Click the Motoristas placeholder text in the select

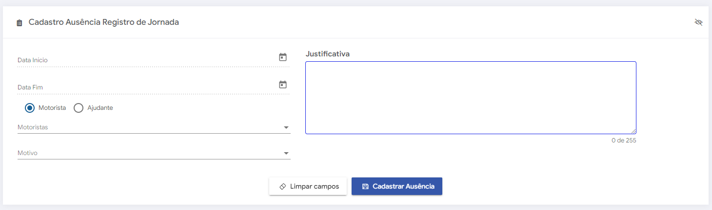(x=33, y=127)
